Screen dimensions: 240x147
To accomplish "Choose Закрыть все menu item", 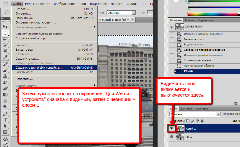I will point(54,50).
